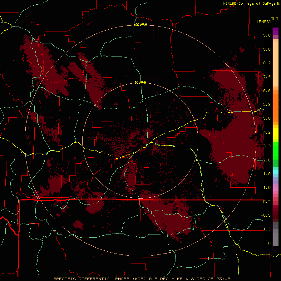Click the 6.6 scale value
Image resolution: width=281 pixels, height=281 pixels.
pos(267,91)
